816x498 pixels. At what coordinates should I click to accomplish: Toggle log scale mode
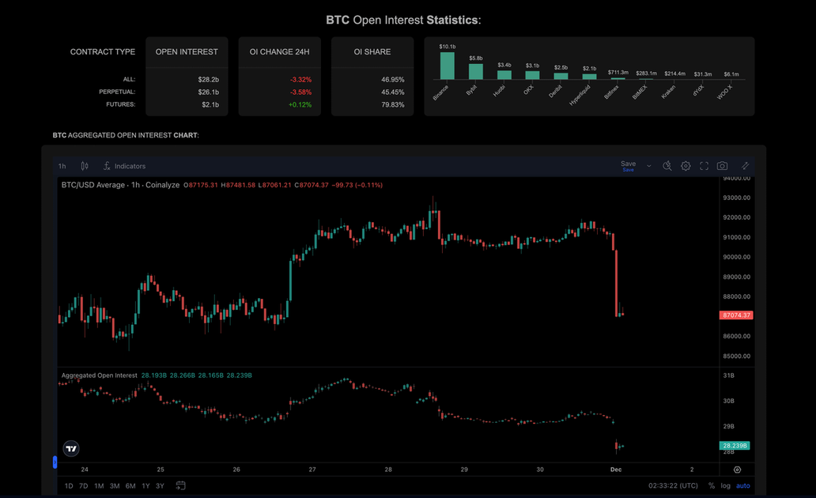tap(726, 485)
